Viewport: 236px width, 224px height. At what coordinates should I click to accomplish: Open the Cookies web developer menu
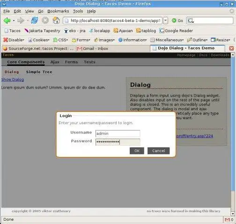point(39,40)
